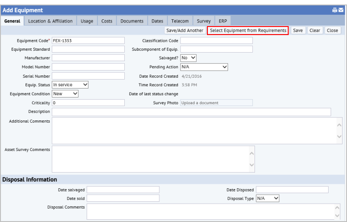Screen dimensions: 347x222
Task: Click the Additional Comments scrollbar down arrow
Action: coord(339,136)
